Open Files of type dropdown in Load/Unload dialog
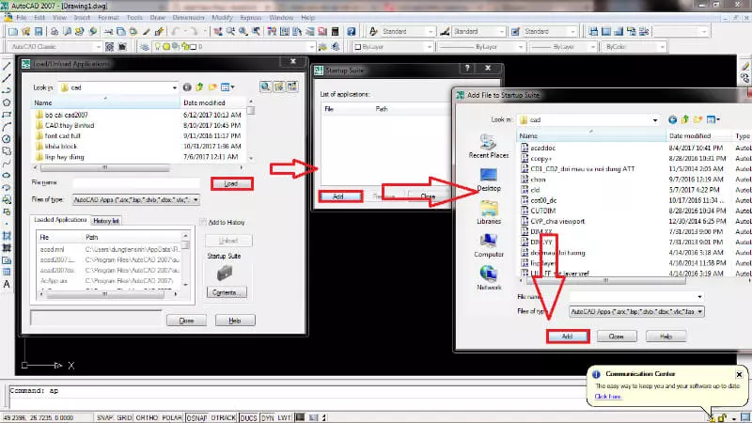Viewport: 752px width, 423px height. 196,200
